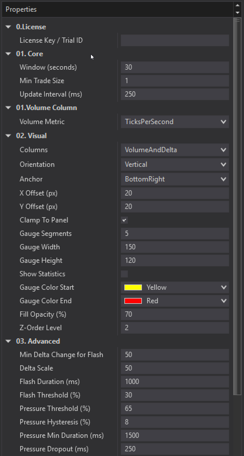Click the Gauge Segments value field
This screenshot has width=244, height=456.
175,234
